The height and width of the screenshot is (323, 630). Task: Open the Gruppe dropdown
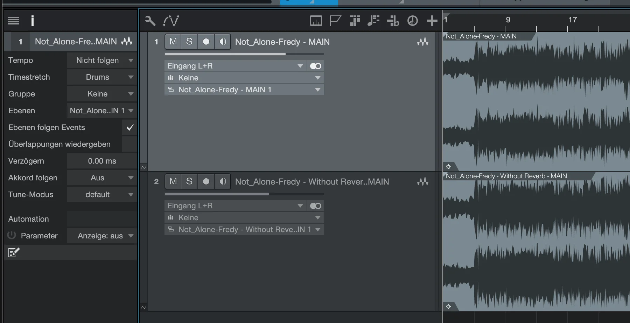click(x=102, y=94)
